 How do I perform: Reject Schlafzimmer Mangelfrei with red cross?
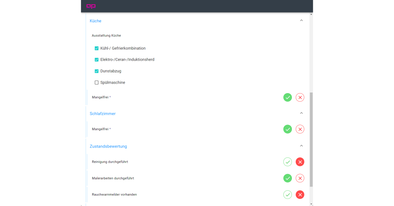300,129
